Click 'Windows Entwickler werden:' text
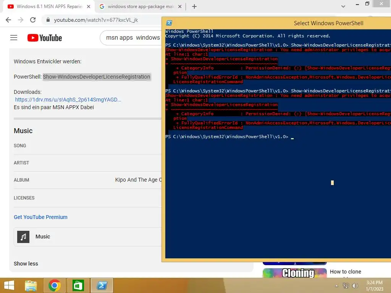The image size is (391, 293). [x=48, y=61]
